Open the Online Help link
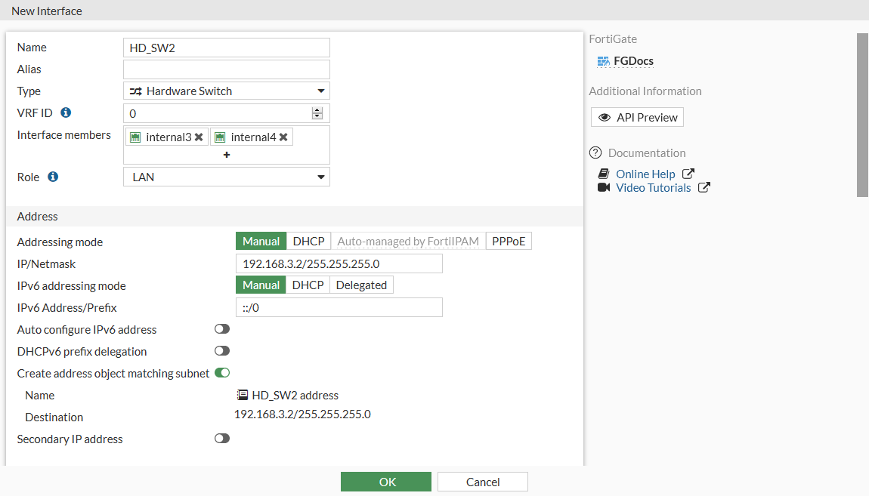The image size is (869, 496). (645, 174)
